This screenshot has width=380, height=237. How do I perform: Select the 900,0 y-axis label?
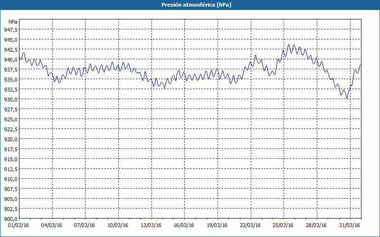coord(10,219)
